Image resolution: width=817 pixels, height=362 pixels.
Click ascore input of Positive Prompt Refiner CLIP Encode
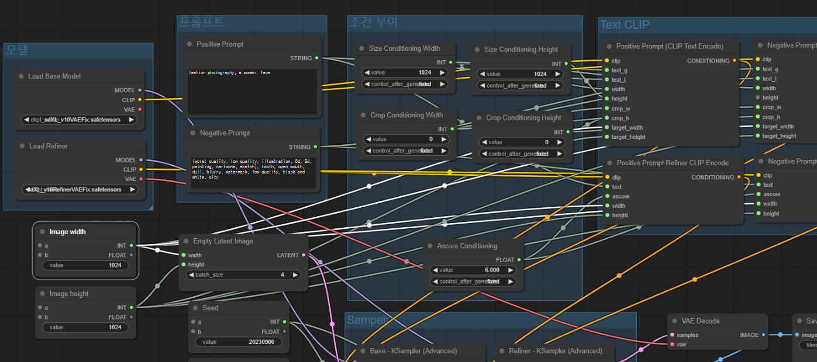(606, 196)
